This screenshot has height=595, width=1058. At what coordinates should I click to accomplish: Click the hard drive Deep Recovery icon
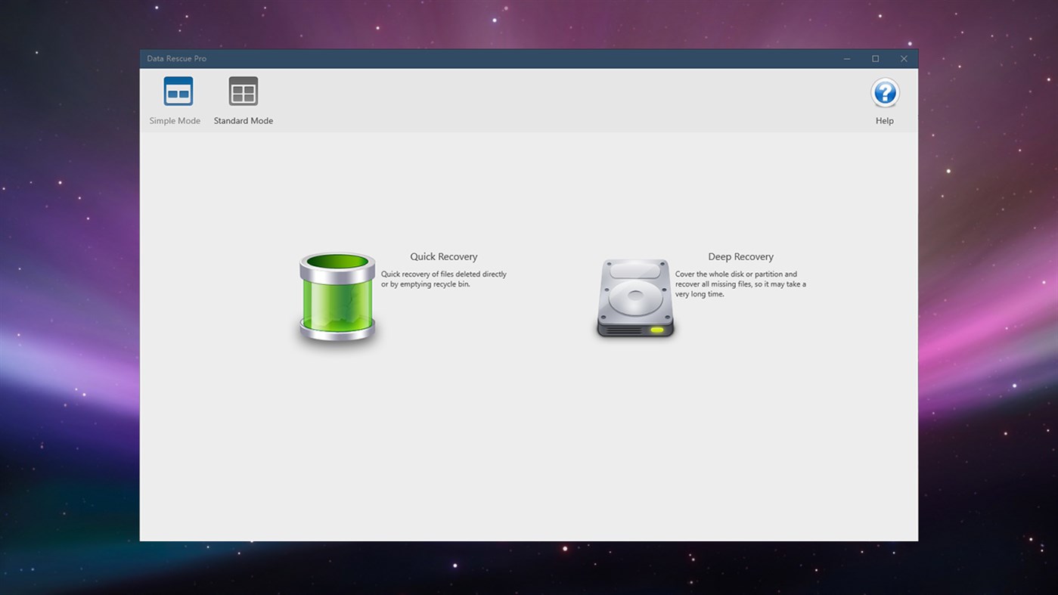635,297
